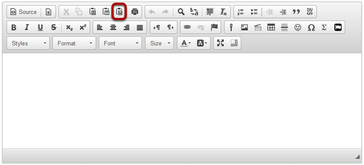Screen dimensions: 364x165
Task: Expand the Font dropdown
Action: (x=120, y=43)
